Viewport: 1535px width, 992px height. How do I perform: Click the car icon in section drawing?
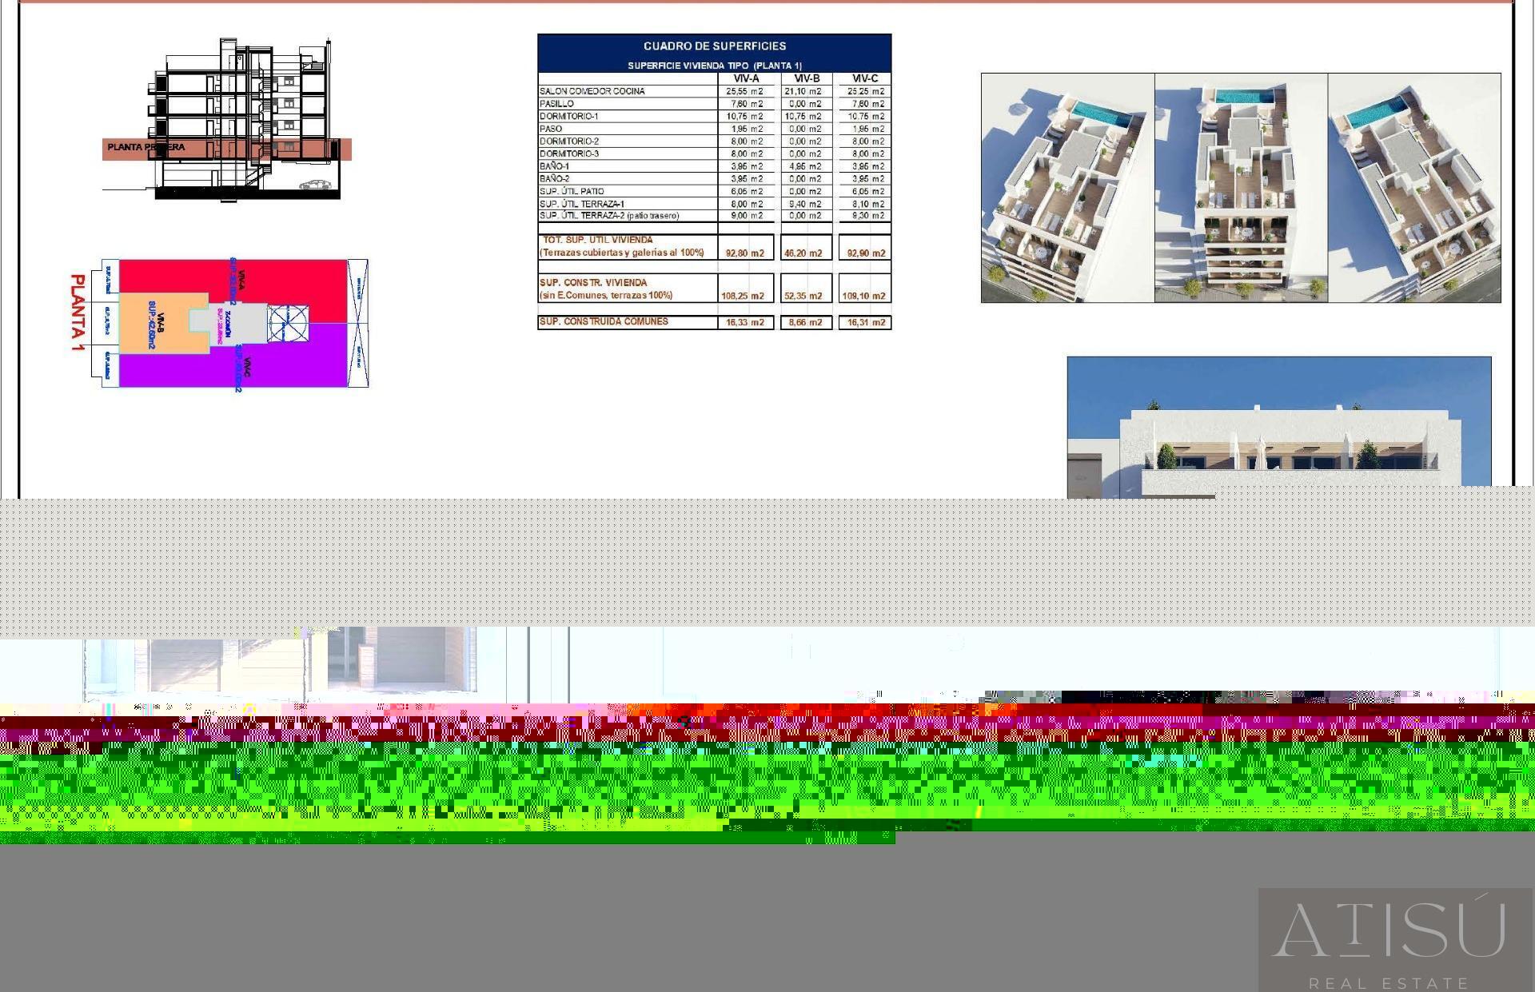pyautogui.click(x=316, y=185)
